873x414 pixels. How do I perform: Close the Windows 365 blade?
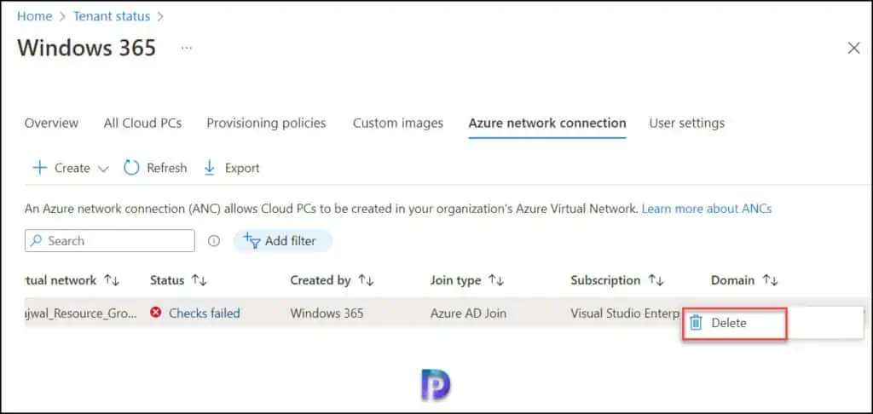[853, 49]
